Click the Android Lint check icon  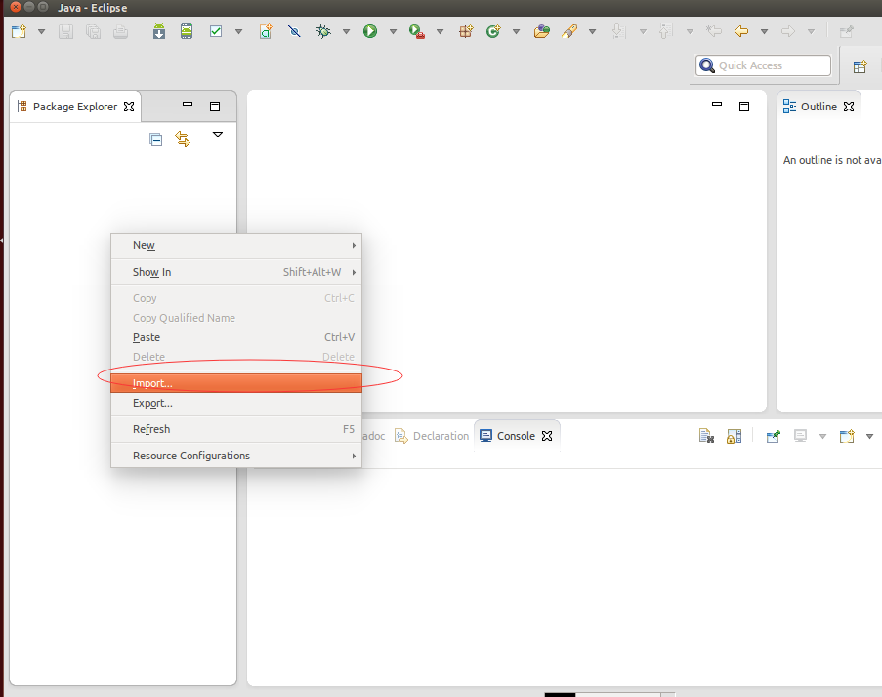(216, 31)
